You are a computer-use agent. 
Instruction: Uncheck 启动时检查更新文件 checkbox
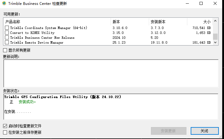pyautogui.click(x=5, y=126)
